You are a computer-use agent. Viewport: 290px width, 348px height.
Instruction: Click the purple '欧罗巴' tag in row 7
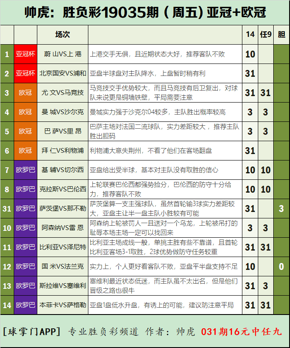point(25,170)
